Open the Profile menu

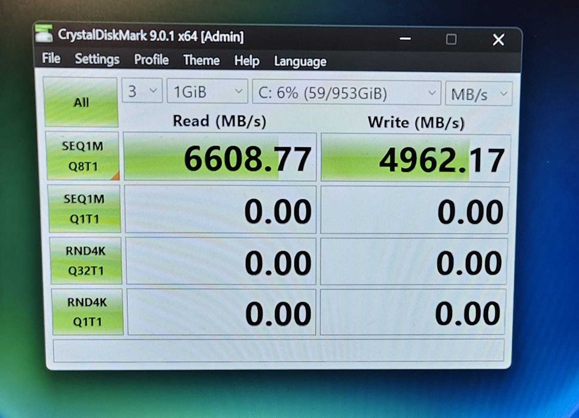(151, 59)
